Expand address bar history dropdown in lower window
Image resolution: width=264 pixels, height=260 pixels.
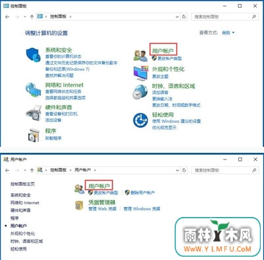pos(177,170)
